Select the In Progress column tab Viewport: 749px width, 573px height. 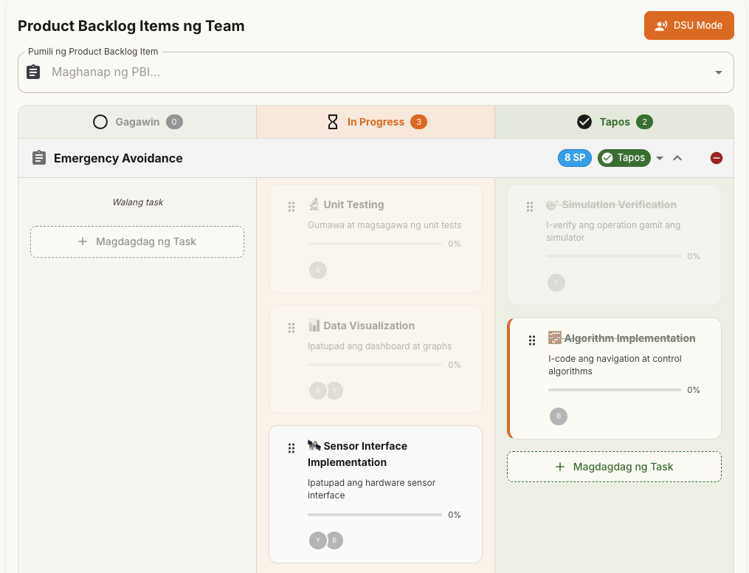coord(376,121)
